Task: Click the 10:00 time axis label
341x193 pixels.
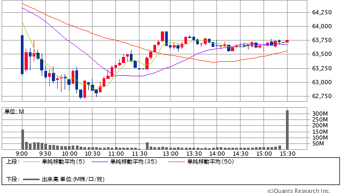Action: pos(69,154)
